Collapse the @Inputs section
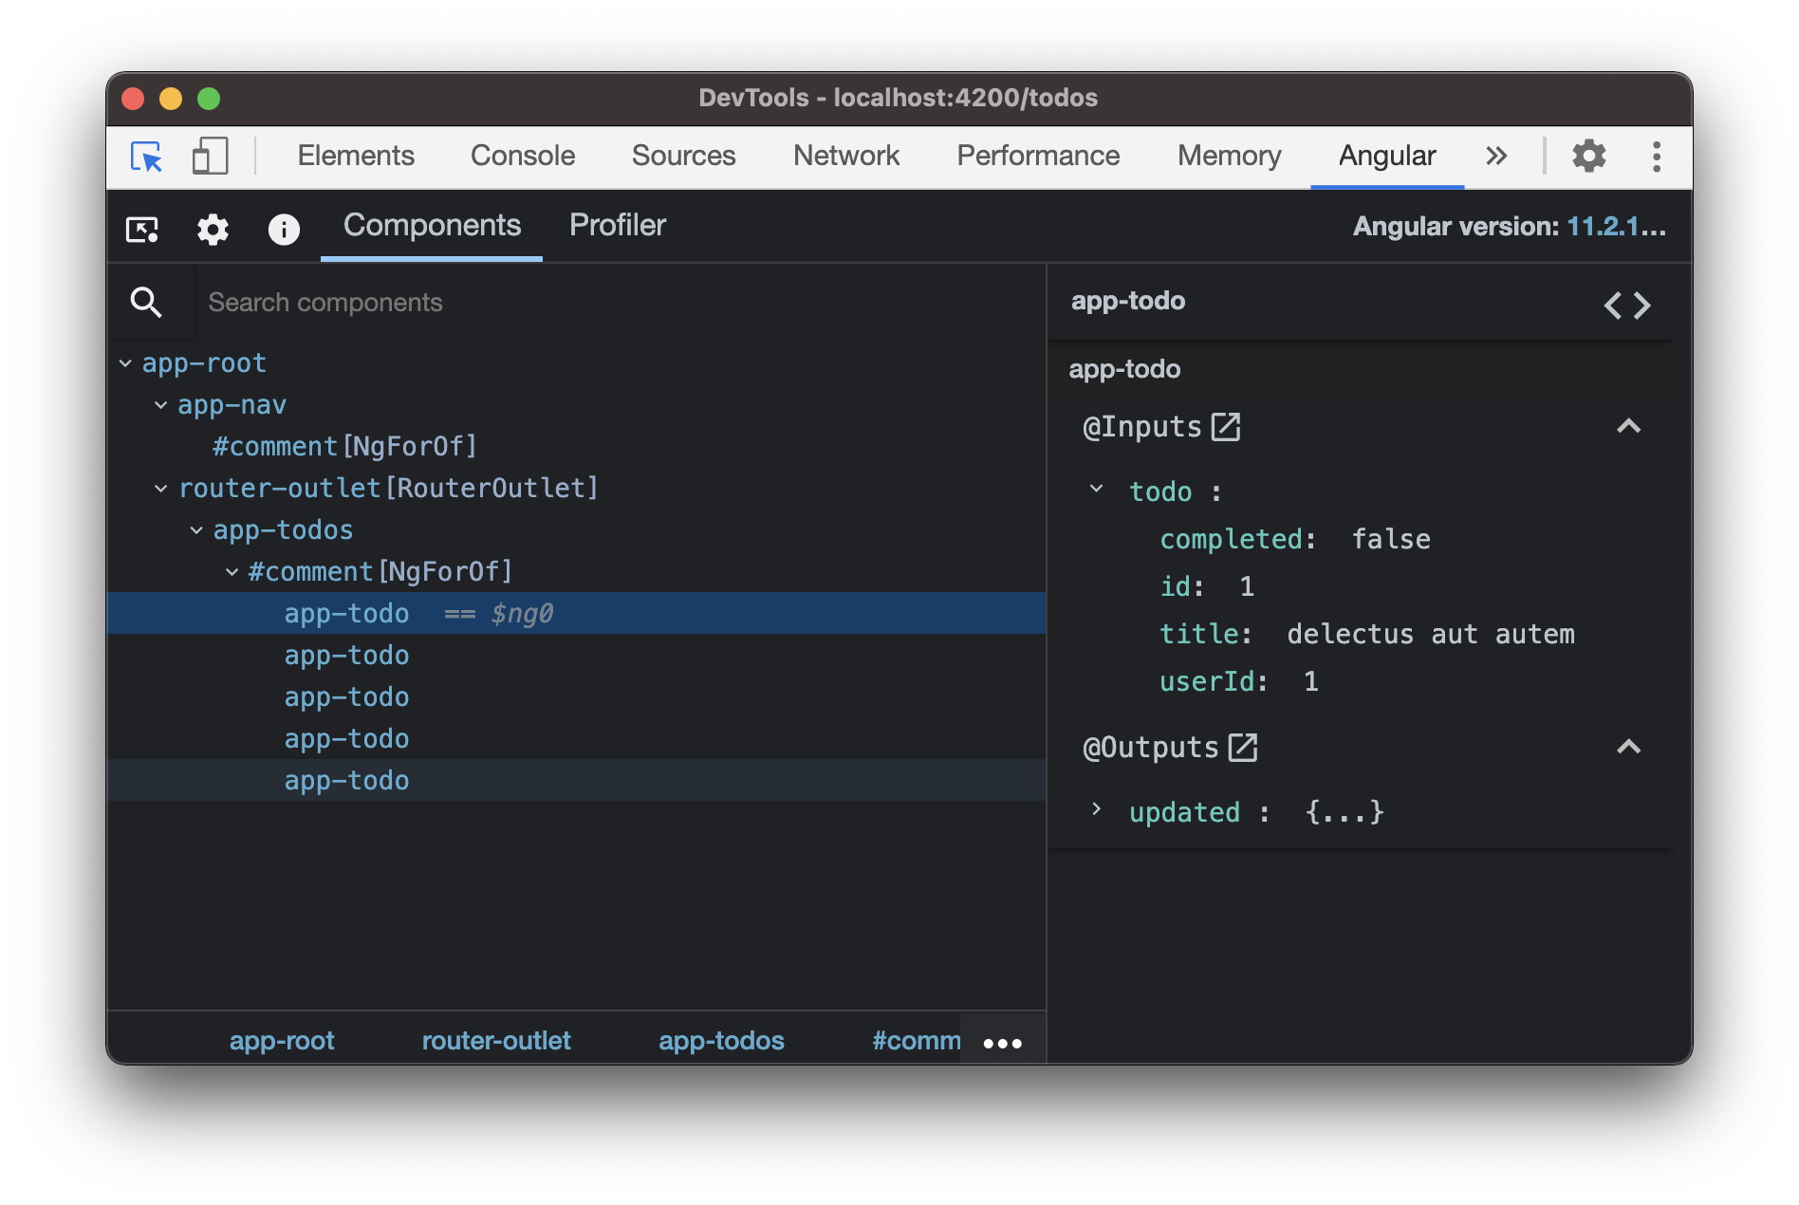1799x1205 pixels. [1628, 427]
